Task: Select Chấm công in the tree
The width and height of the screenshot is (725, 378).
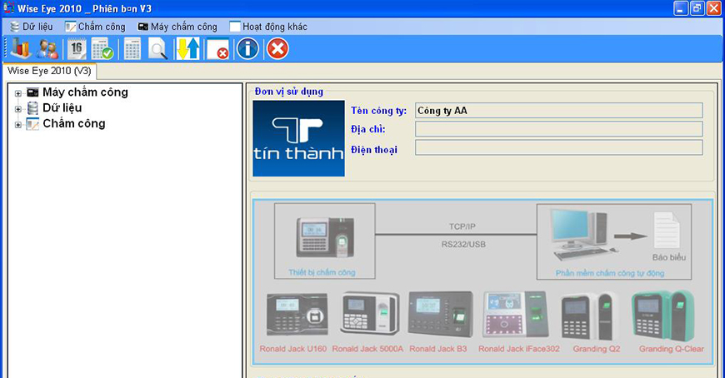Action: [74, 123]
